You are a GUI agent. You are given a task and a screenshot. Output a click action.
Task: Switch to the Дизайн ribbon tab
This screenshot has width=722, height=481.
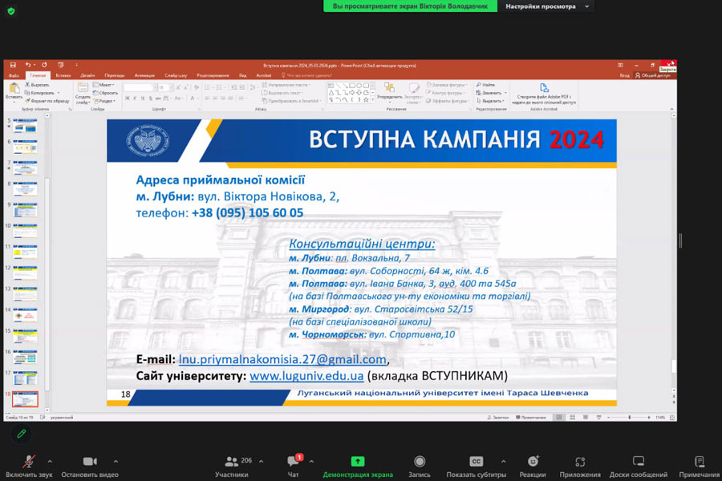tap(87, 75)
